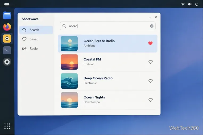Focus the search box containing 'ocean'

click(x=108, y=26)
